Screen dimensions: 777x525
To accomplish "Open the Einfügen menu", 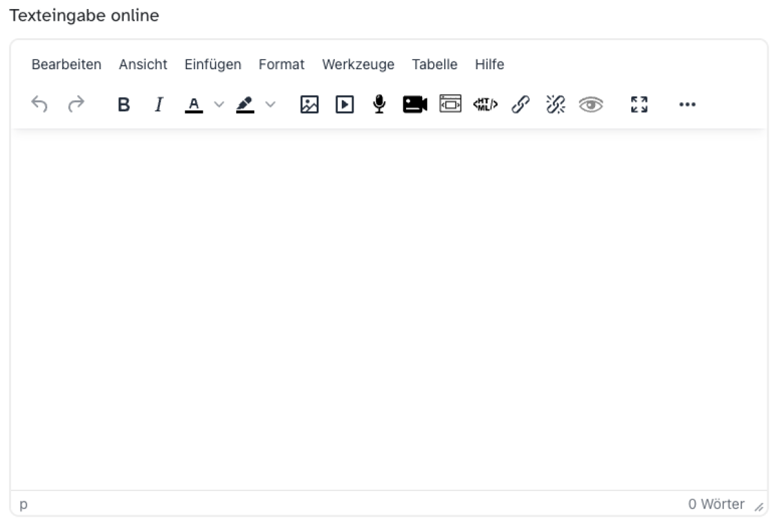I will (212, 65).
